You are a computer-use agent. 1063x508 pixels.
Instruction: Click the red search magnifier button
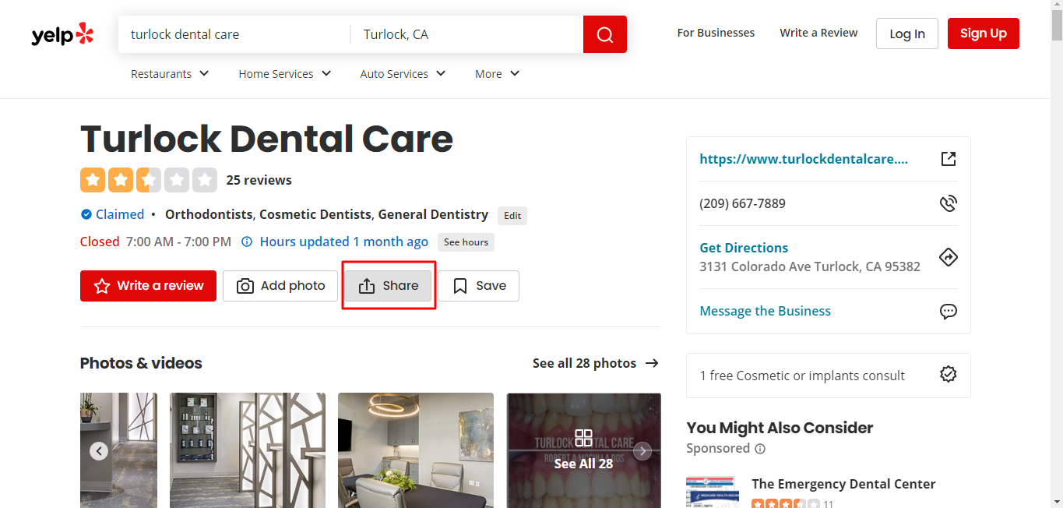[x=605, y=34]
